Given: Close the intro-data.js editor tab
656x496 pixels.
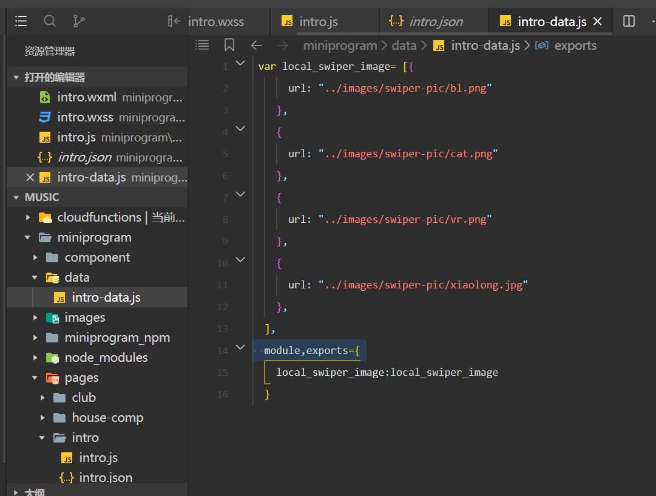Looking at the screenshot, I should point(597,22).
